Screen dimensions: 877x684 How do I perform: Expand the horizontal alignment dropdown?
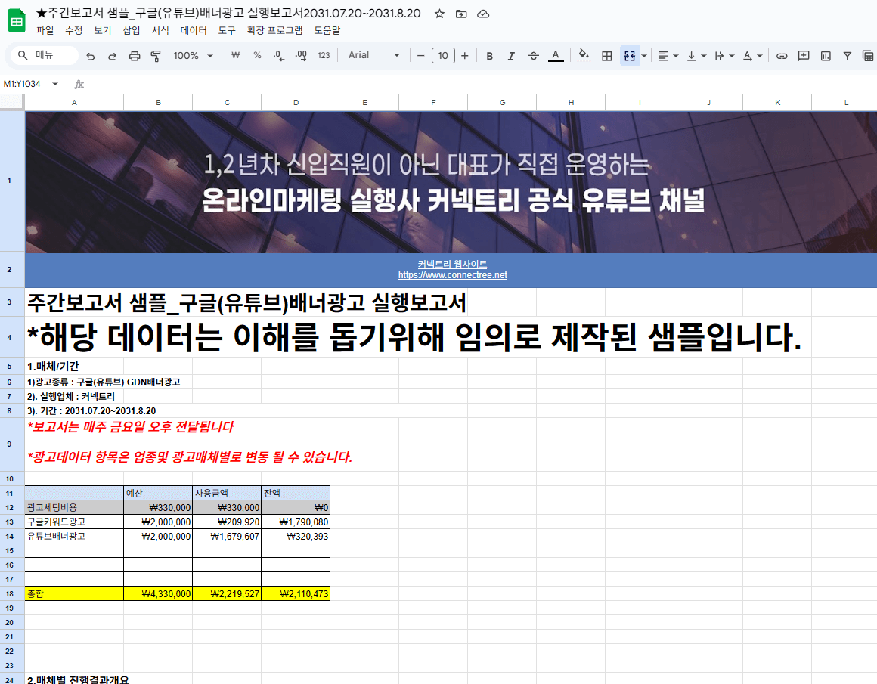coord(675,55)
